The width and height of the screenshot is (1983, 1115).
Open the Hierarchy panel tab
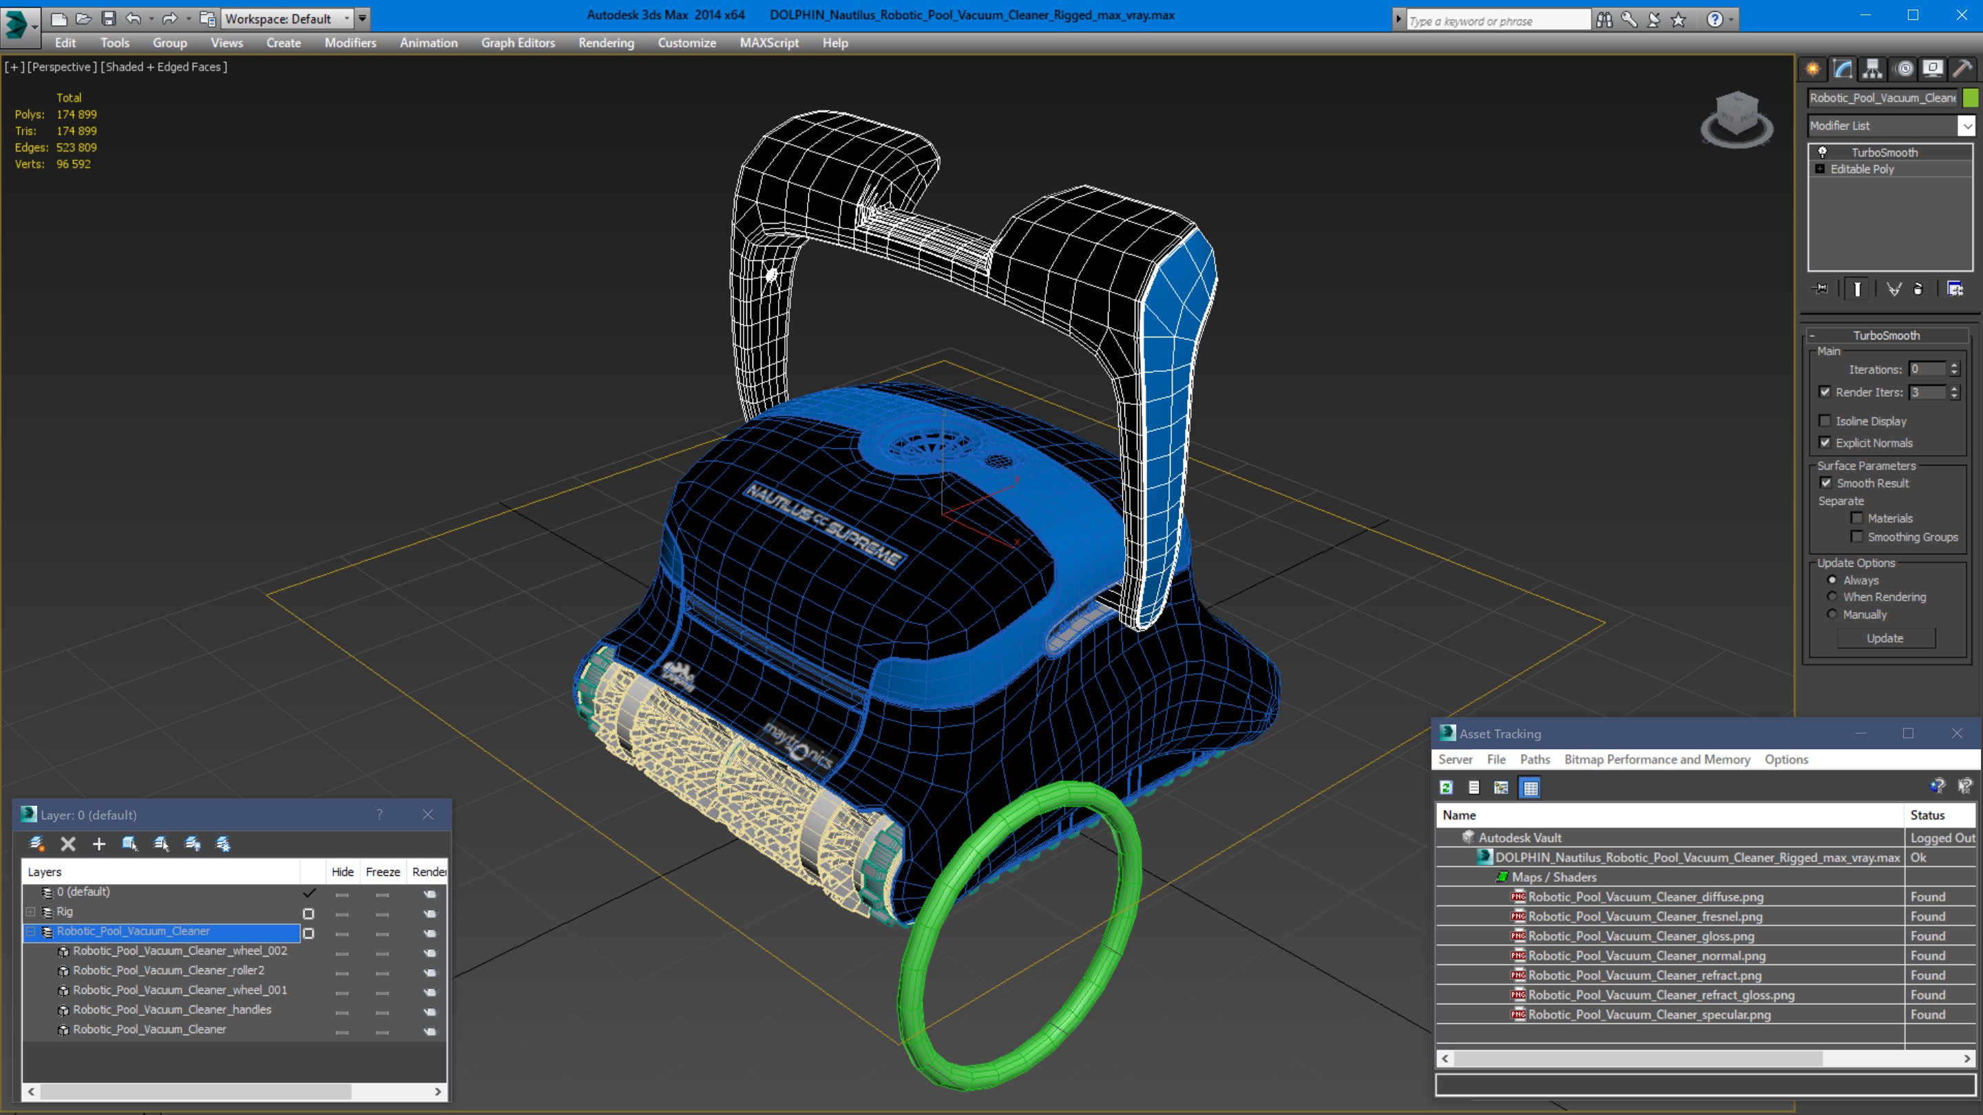click(1873, 69)
